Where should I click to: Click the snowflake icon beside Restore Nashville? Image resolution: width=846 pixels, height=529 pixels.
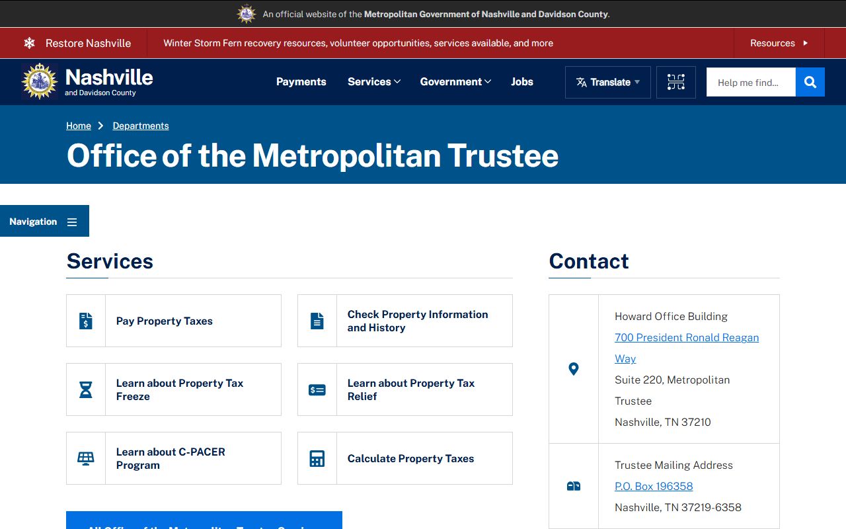(29, 43)
